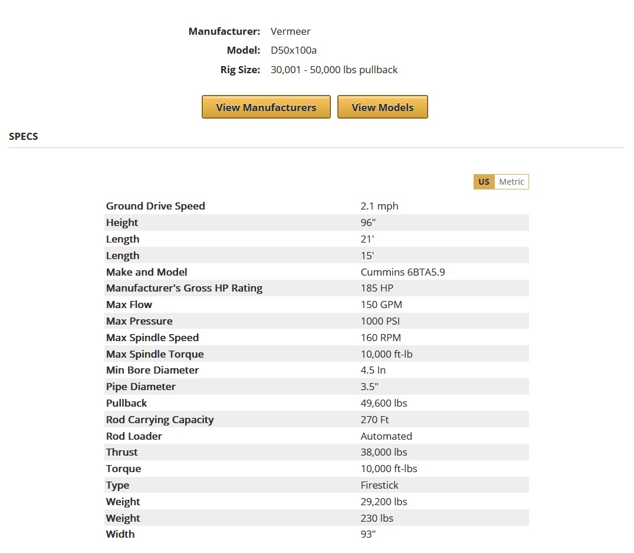The image size is (634, 553).
Task: Click the Manufacturer's Gross HP Rating row
Action: point(184,288)
